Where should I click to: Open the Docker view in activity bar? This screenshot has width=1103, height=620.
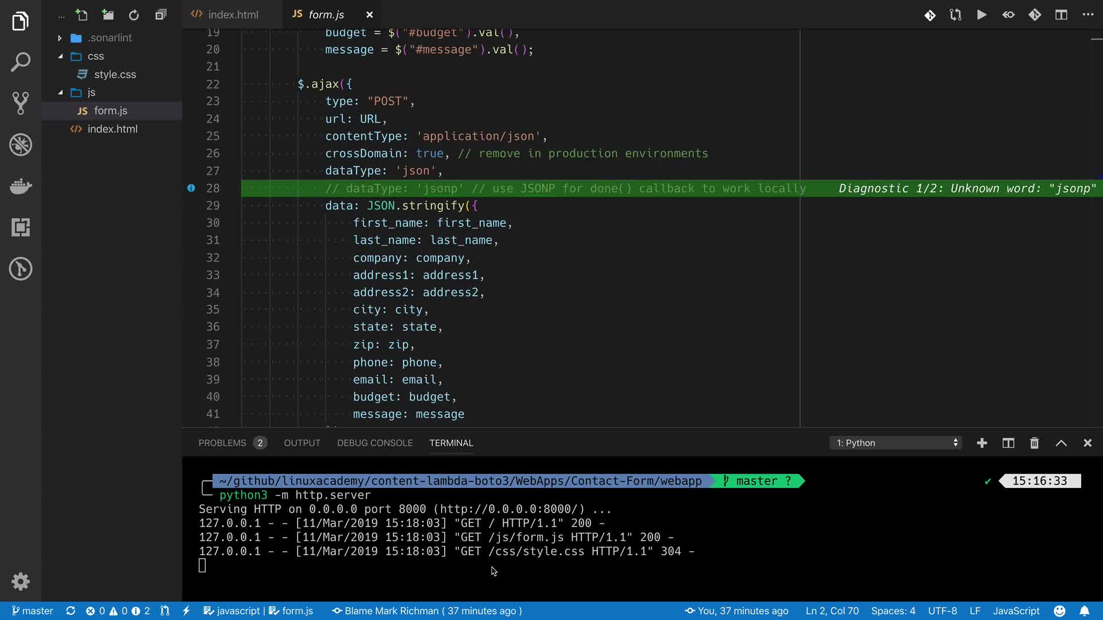(21, 186)
